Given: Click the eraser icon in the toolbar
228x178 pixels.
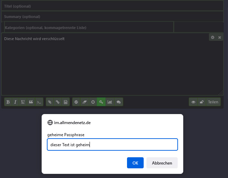Looking at the screenshot, I should [84, 102].
